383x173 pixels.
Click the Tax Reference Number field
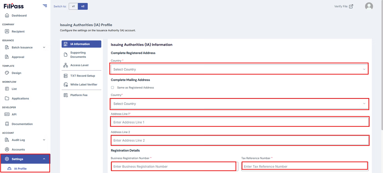point(304,166)
